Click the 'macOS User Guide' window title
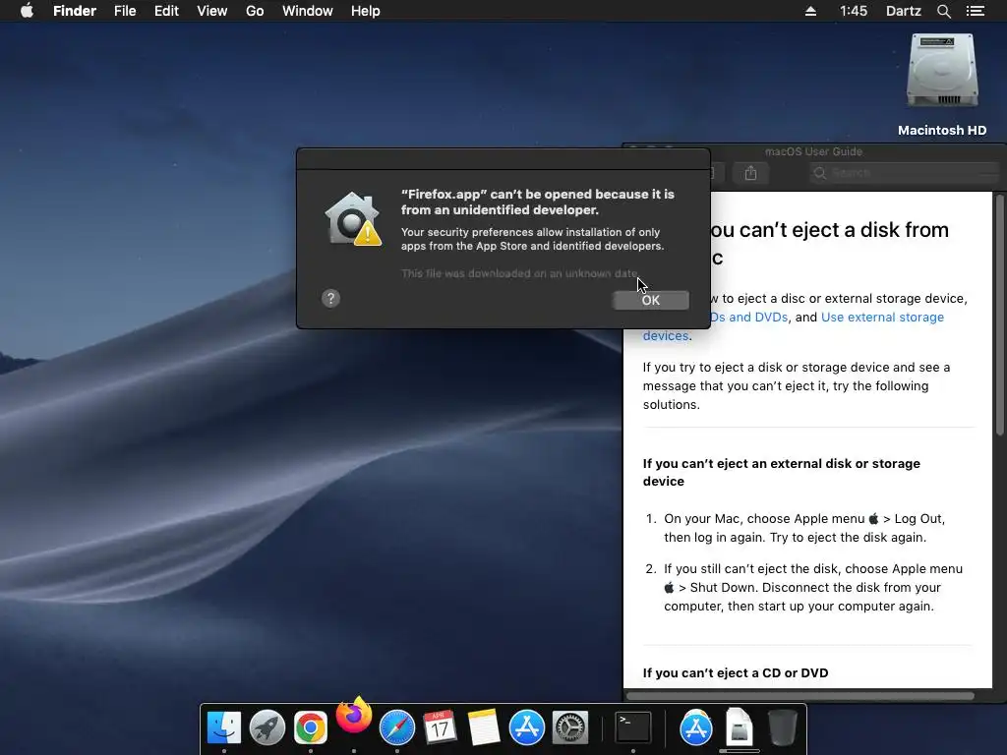Viewport: 1007px width, 755px height. click(x=813, y=151)
